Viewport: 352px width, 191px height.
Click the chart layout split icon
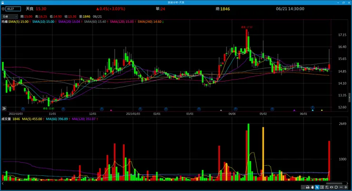point(322,187)
